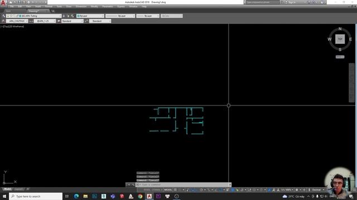Click the search field in title bar
357x200 pixels.
(263, 2)
